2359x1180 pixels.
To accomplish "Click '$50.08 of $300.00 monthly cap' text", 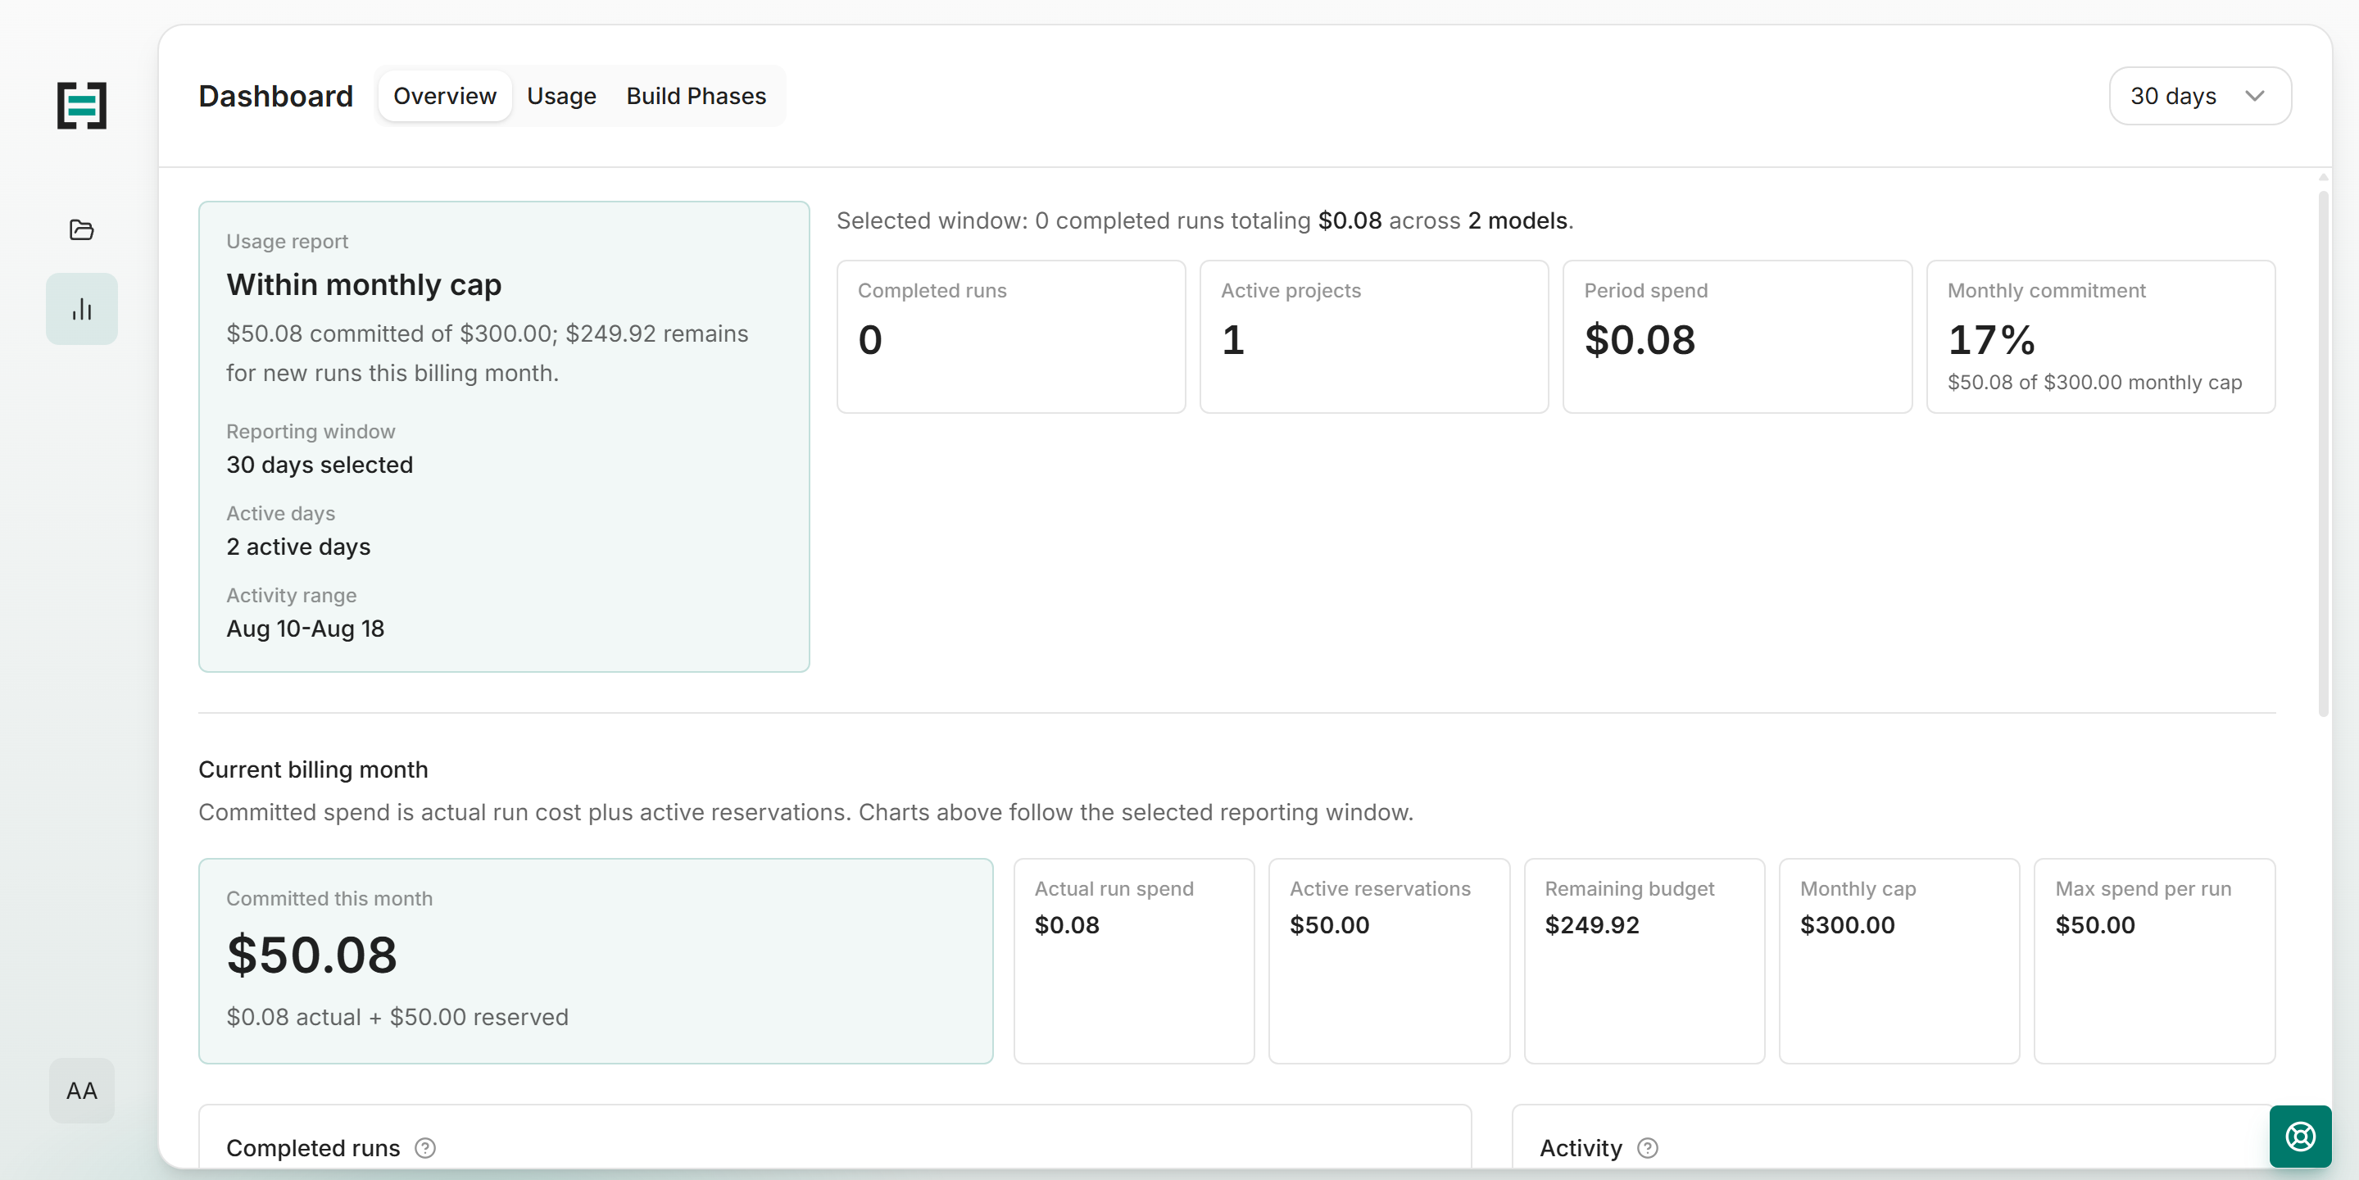I will pyautogui.click(x=2094, y=382).
